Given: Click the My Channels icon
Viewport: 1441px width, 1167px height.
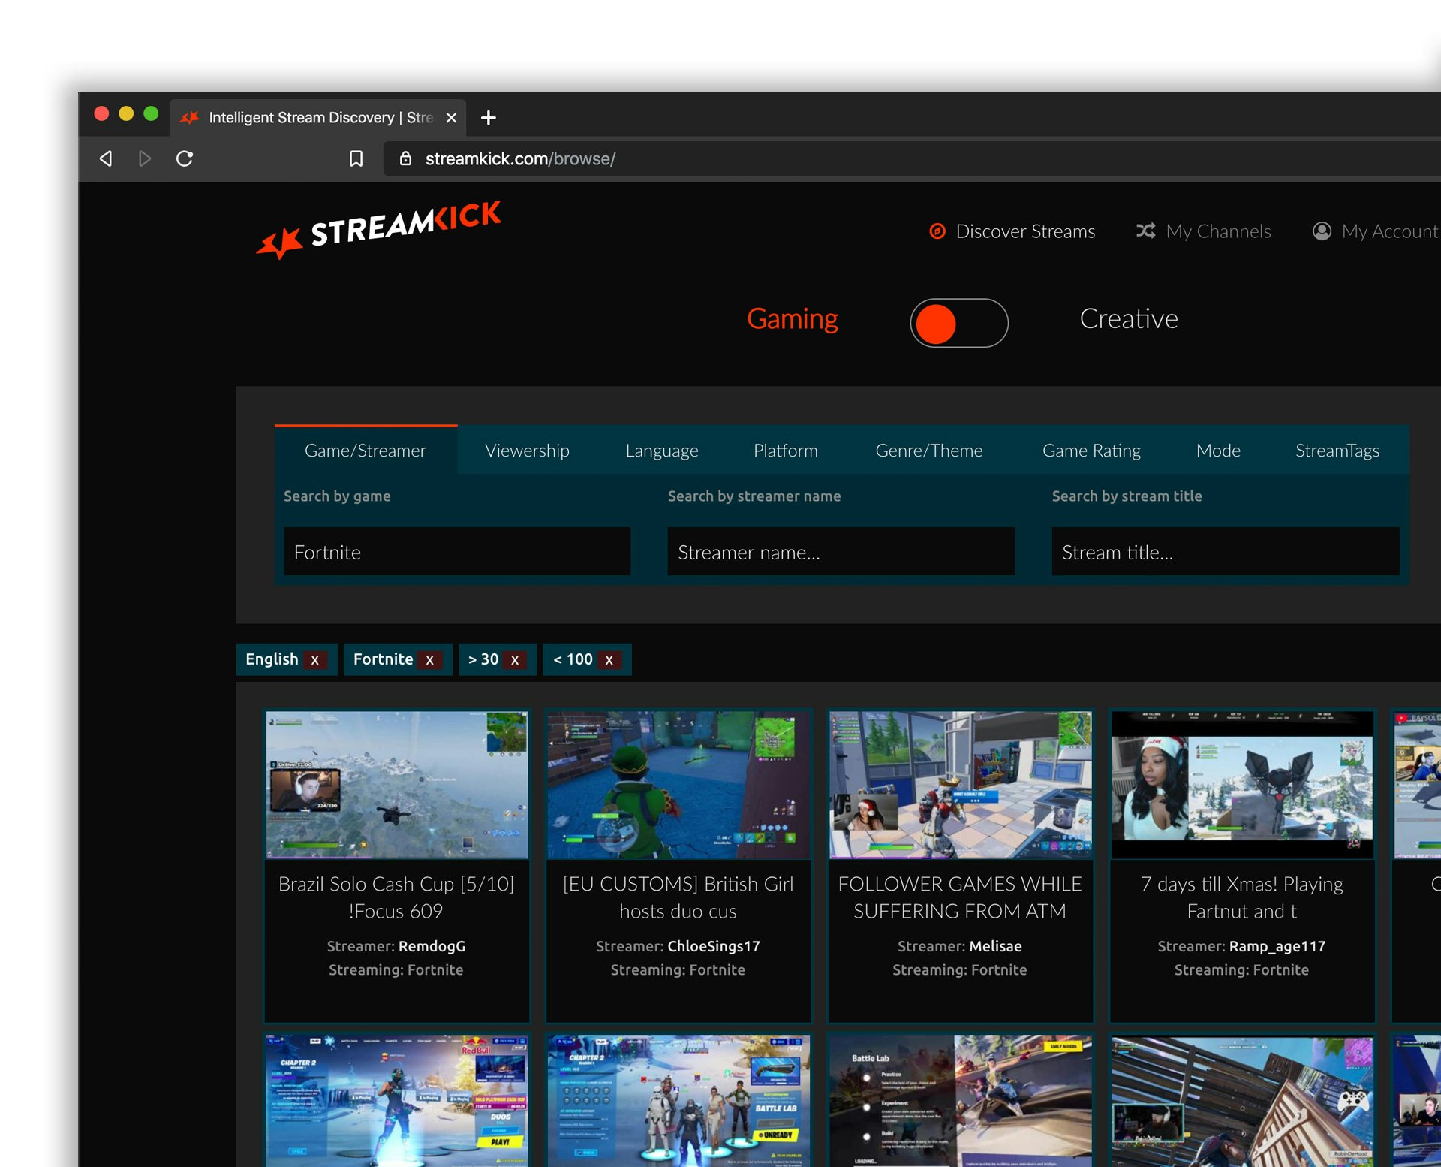Looking at the screenshot, I should point(1146,231).
